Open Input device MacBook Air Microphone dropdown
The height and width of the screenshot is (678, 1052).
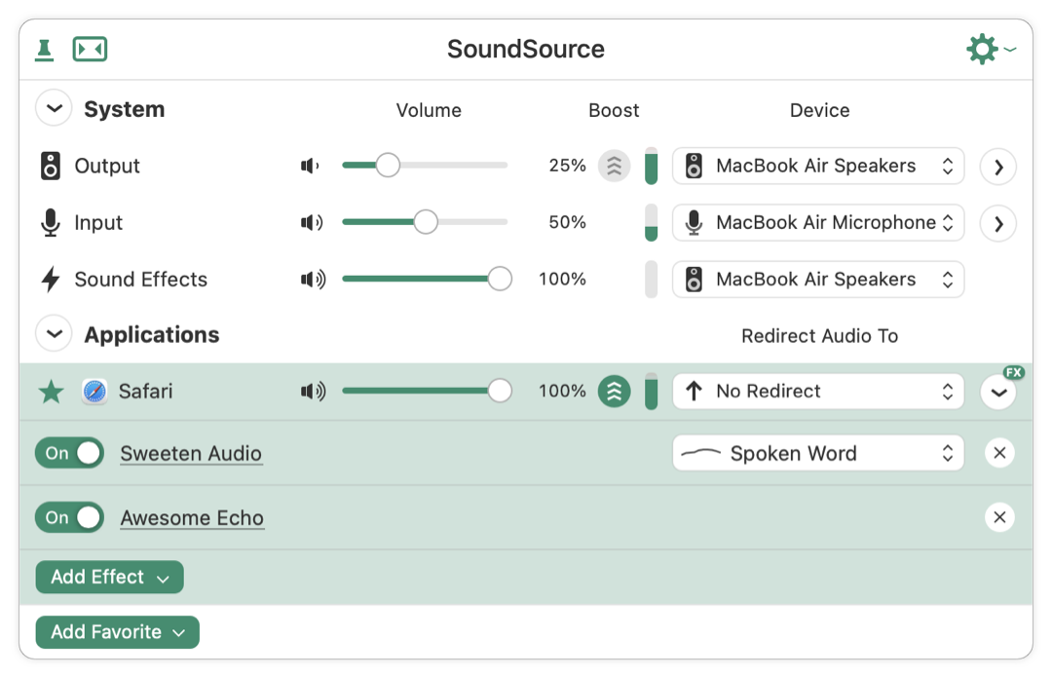click(818, 222)
